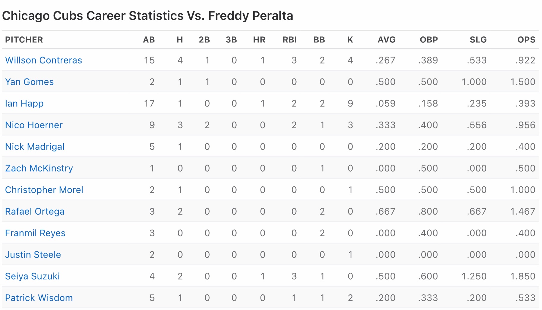
Task: Click the OBP column header
Action: pos(428,40)
